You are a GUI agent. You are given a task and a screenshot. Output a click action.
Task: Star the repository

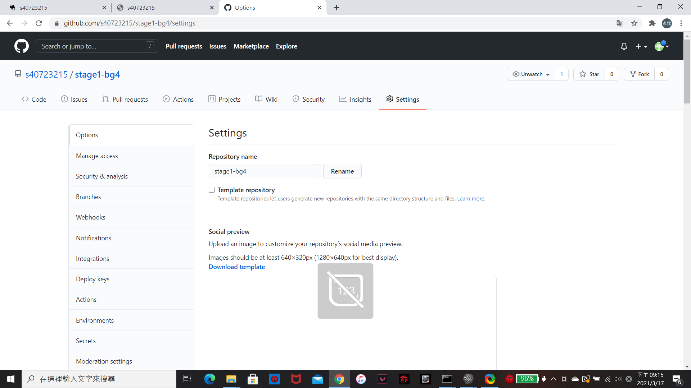coord(589,74)
